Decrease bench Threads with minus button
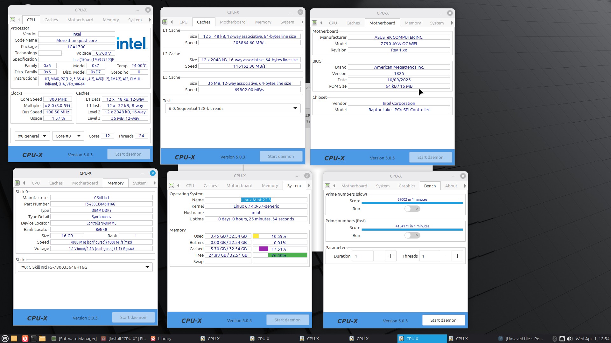Screen dimensions: 611x343 446,256
